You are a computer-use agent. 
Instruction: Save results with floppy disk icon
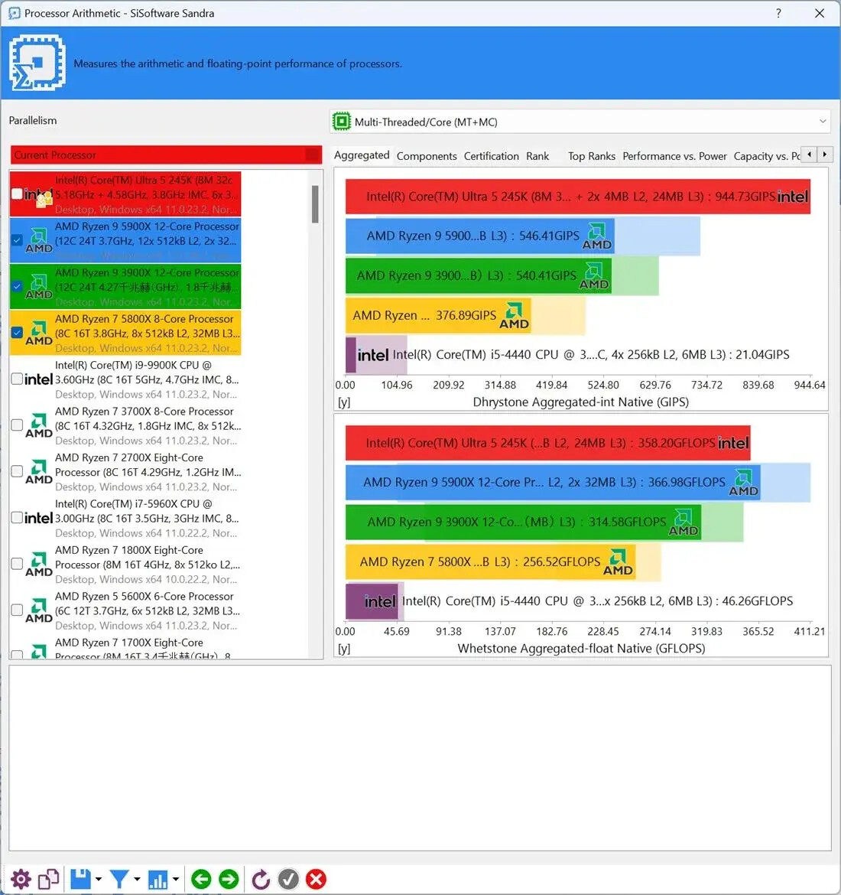(x=80, y=879)
